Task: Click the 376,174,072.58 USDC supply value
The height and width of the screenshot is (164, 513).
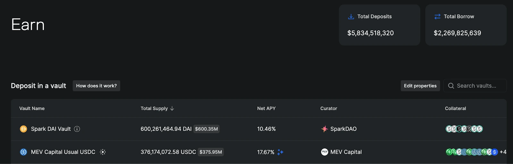Action: tap(168, 152)
